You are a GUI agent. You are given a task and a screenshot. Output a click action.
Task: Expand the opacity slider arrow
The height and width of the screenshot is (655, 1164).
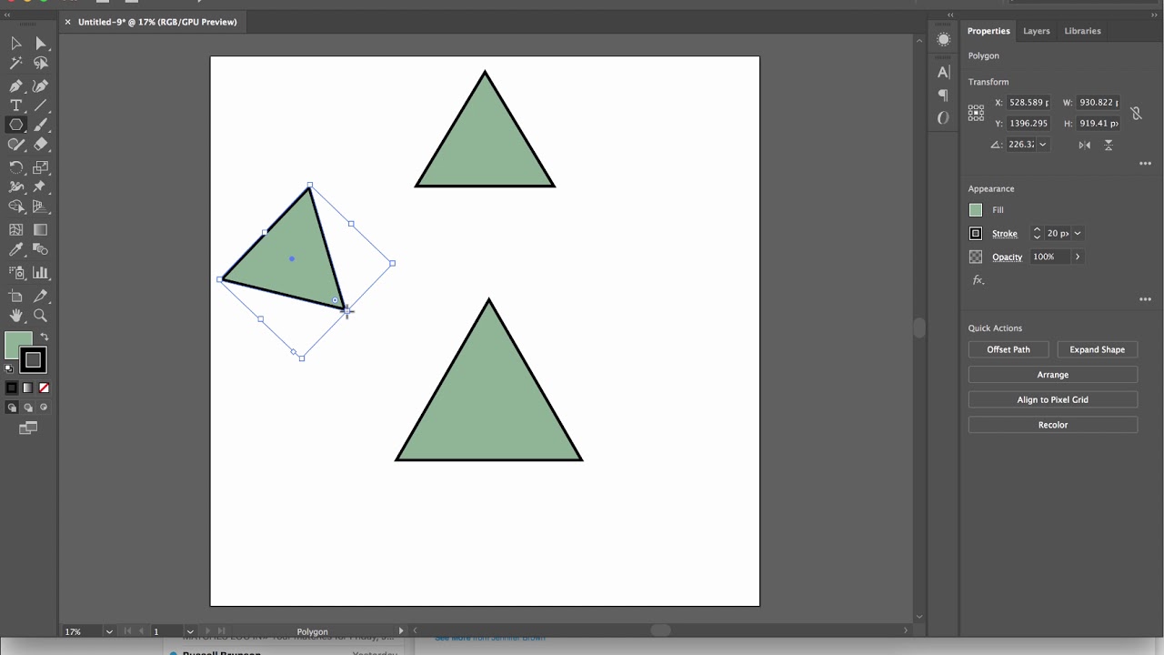point(1078,257)
